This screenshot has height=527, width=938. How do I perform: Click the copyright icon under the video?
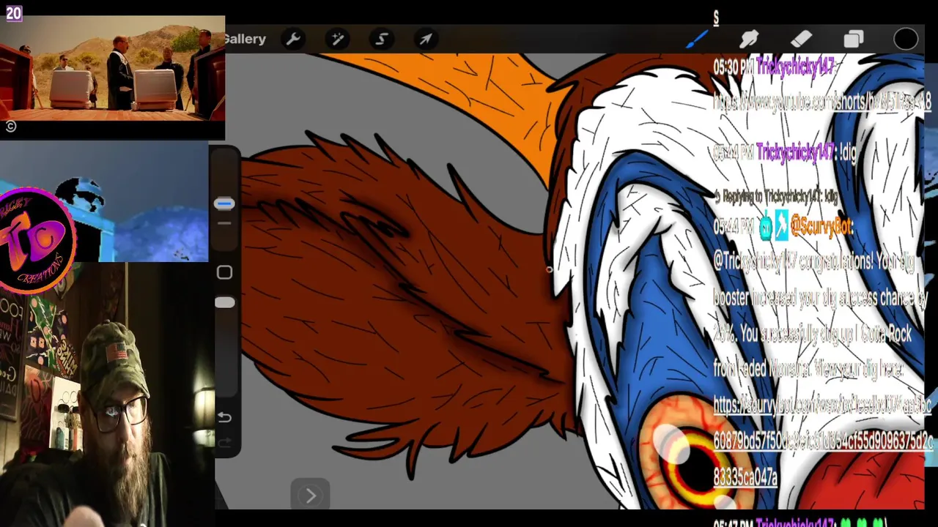pos(10,127)
